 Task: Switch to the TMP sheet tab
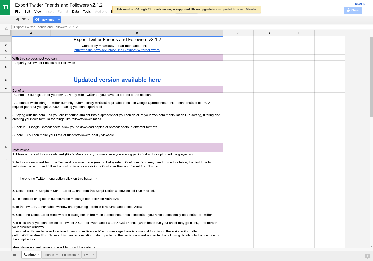[x=87, y=255]
